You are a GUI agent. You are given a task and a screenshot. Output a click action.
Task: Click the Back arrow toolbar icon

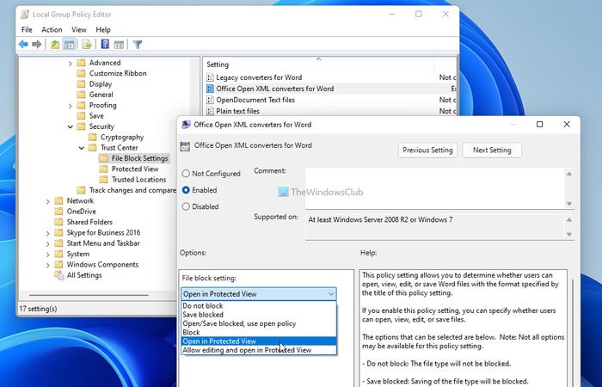point(23,44)
